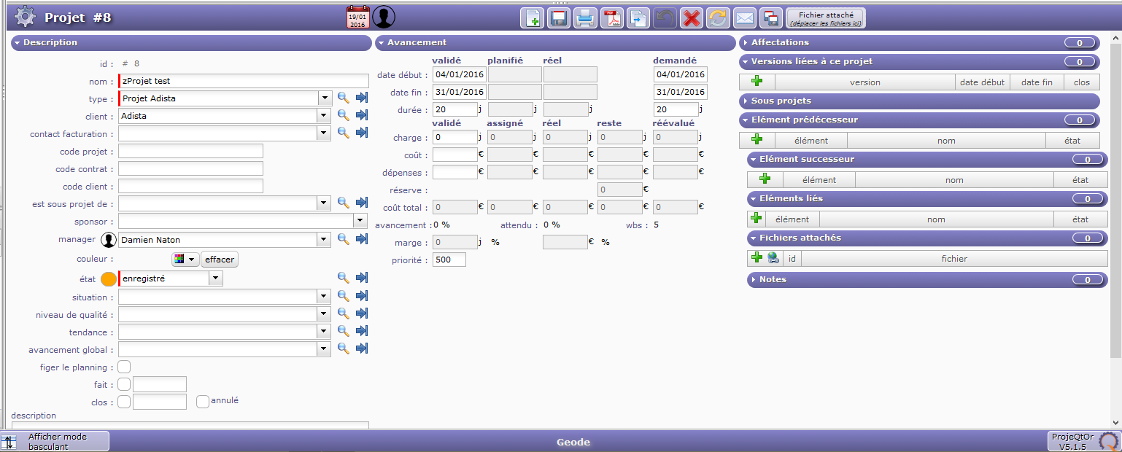Open the multi-window layout icon in toolbar
Screen dimensions: 1122x452
pos(770,17)
